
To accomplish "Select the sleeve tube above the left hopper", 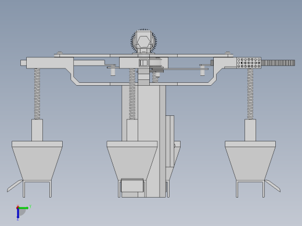I will [37, 130].
